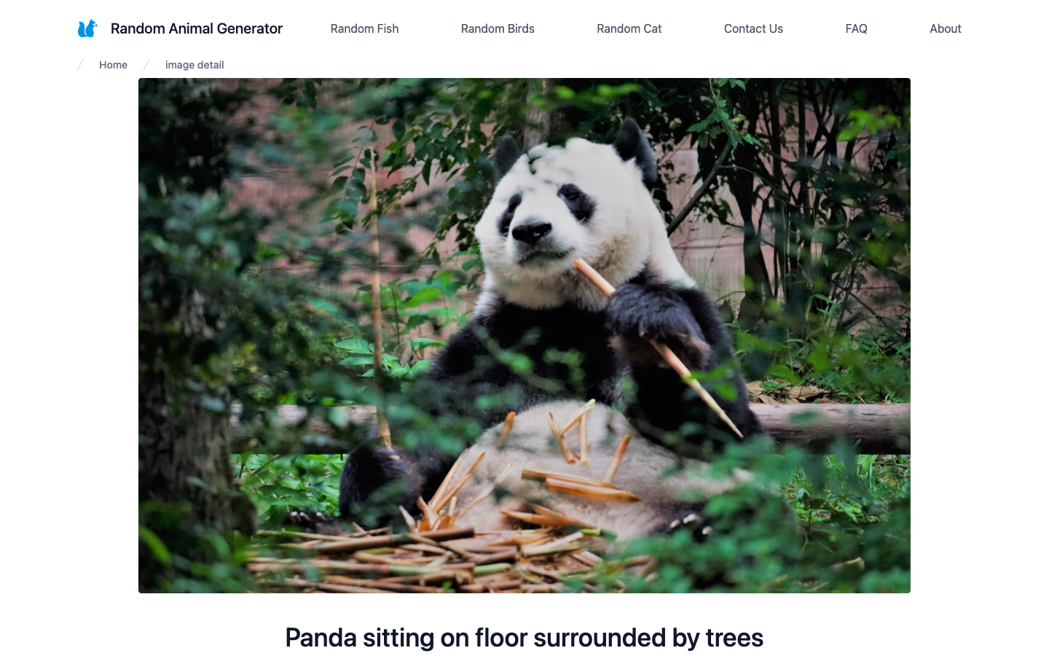
Task: Return to Home via breadcrumb
Action: pos(113,65)
